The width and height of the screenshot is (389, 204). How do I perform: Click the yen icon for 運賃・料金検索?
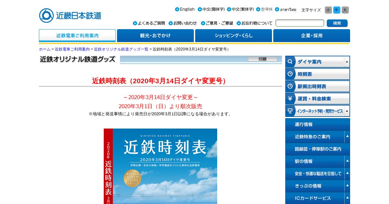(290, 98)
